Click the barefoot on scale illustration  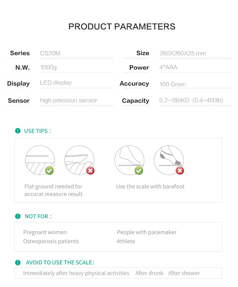[129, 160]
